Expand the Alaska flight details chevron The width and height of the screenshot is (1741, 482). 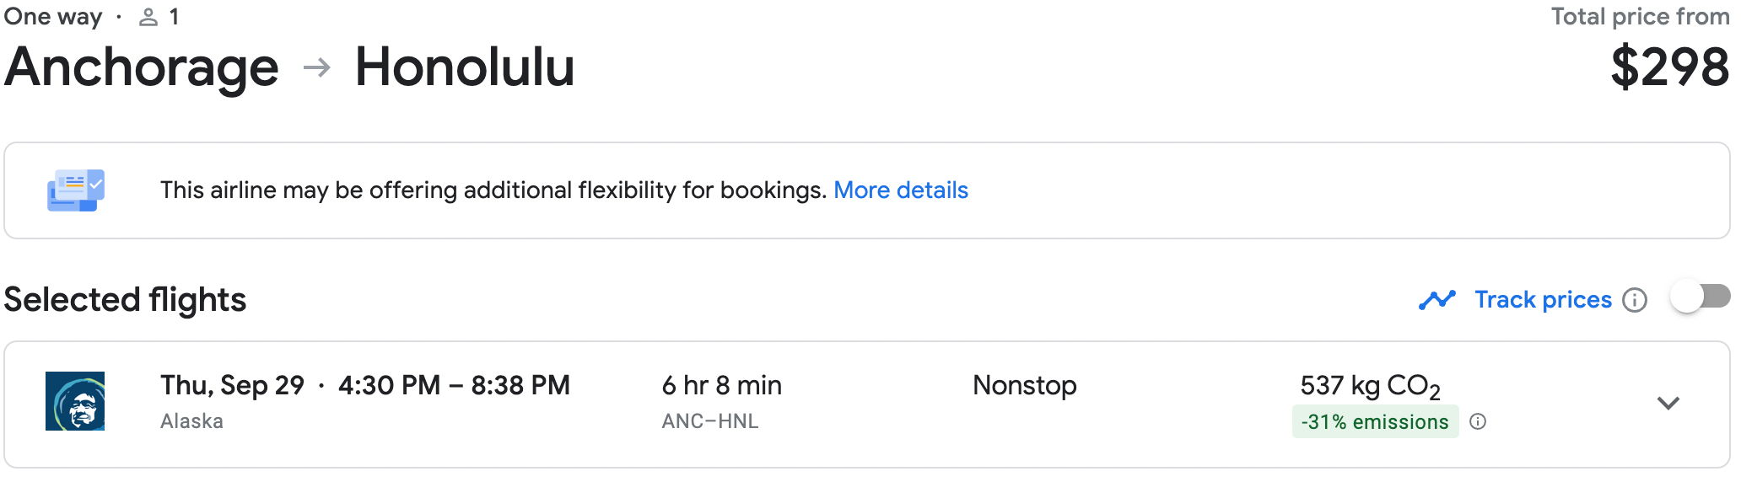coord(1668,403)
